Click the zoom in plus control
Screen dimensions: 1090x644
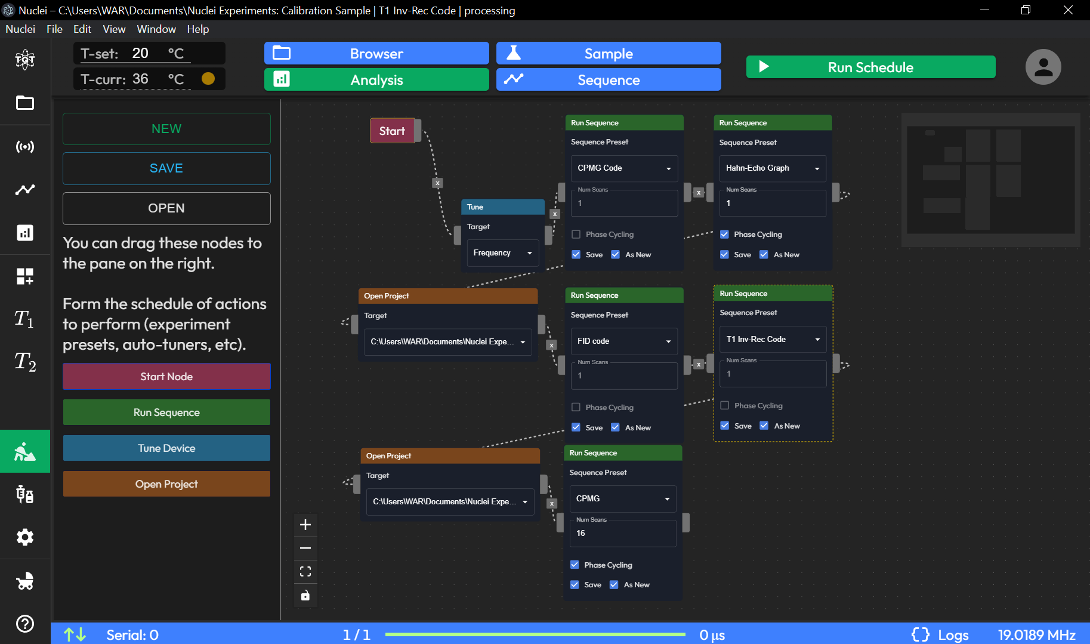305,525
